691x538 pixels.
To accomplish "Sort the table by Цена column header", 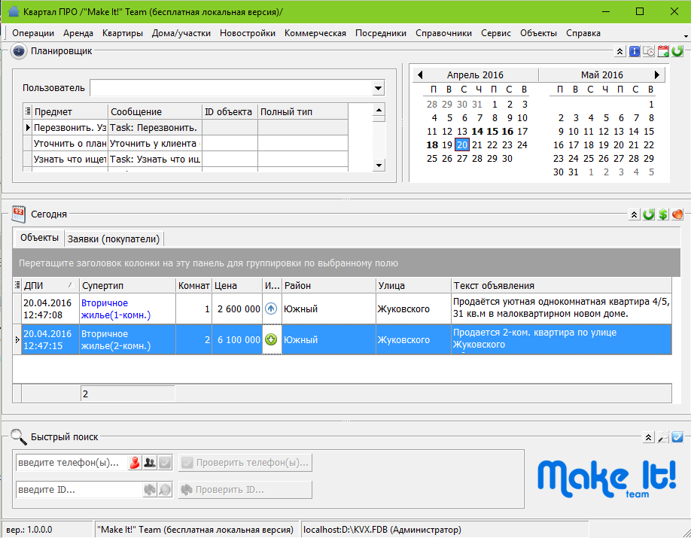I will [236, 286].
